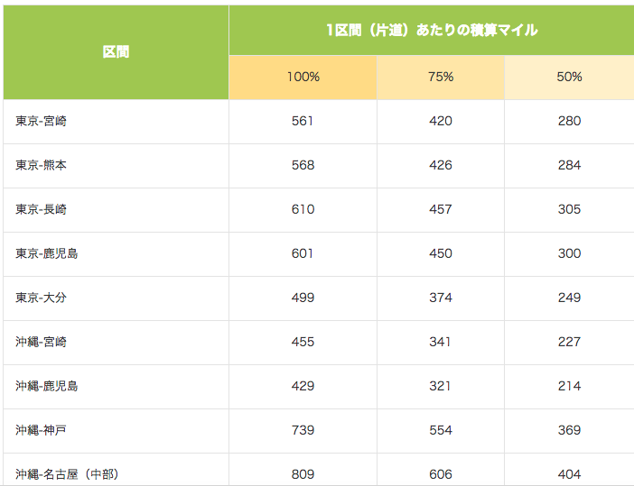The height and width of the screenshot is (486, 634).
Task: Click the 沖縄-神戸 route cell
Action: [x=116, y=431]
